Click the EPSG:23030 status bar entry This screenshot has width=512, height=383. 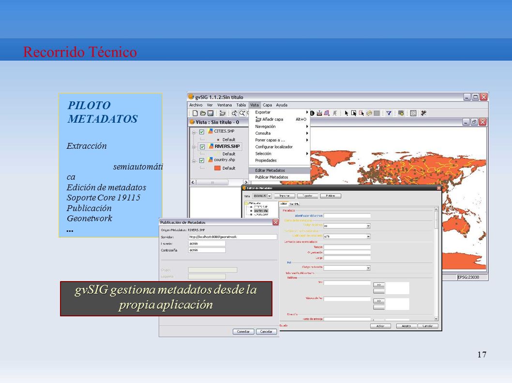tap(468, 277)
